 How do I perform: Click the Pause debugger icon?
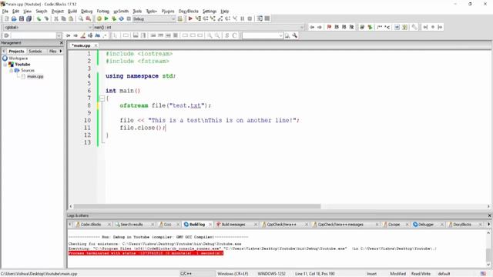tap(243, 18)
